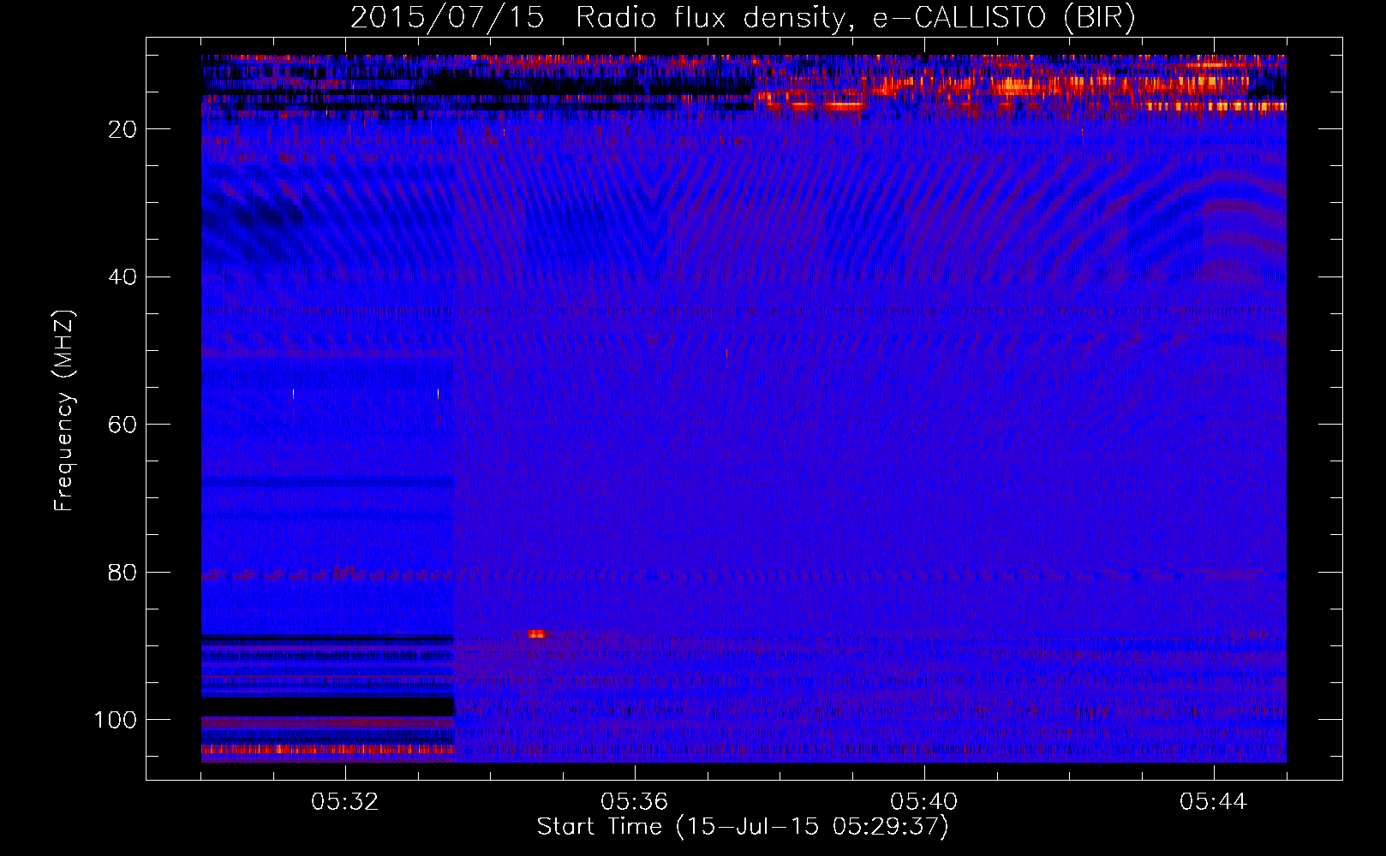Click the 80 frequency tick label
Image resolution: width=1386 pixels, height=856 pixels.
(x=123, y=573)
